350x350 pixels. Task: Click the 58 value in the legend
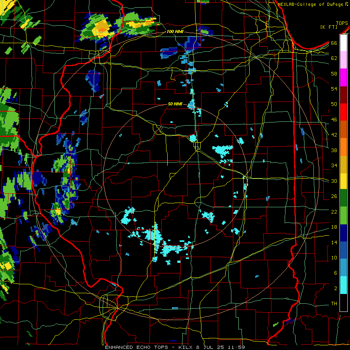click(x=334, y=73)
